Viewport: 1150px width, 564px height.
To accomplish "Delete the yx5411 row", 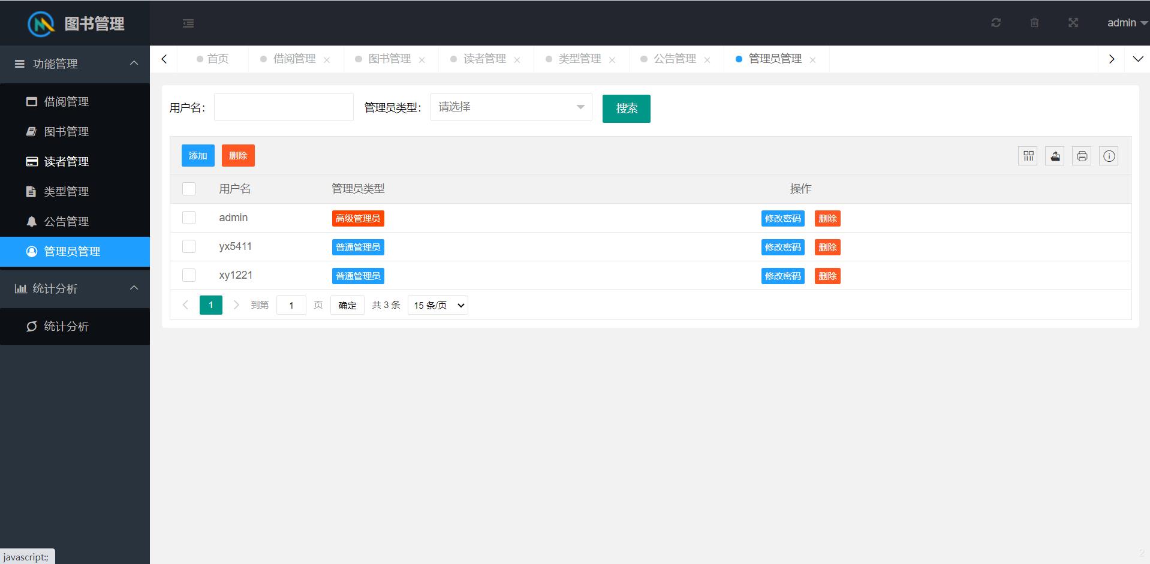I will [827, 248].
